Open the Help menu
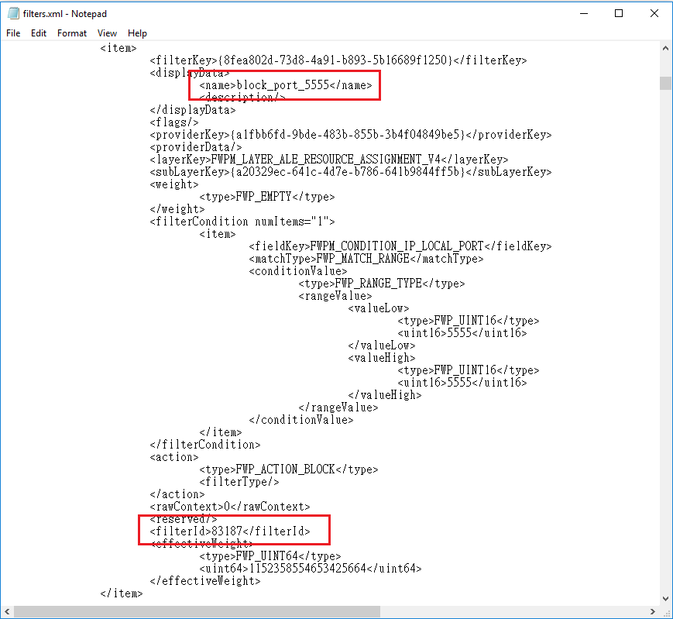This screenshot has width=673, height=619. click(137, 33)
